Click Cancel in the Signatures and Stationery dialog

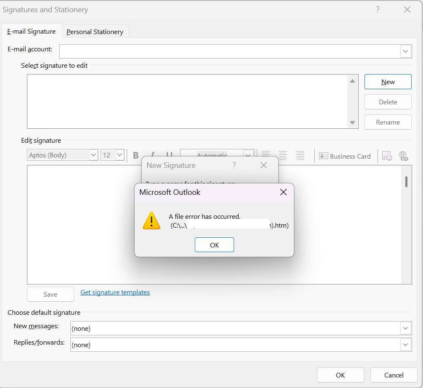[x=394, y=375]
